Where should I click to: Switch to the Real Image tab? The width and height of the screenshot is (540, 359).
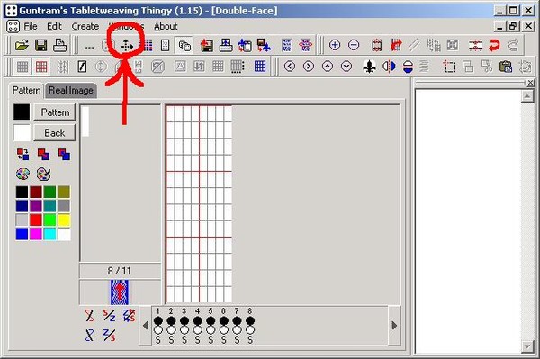[71, 91]
